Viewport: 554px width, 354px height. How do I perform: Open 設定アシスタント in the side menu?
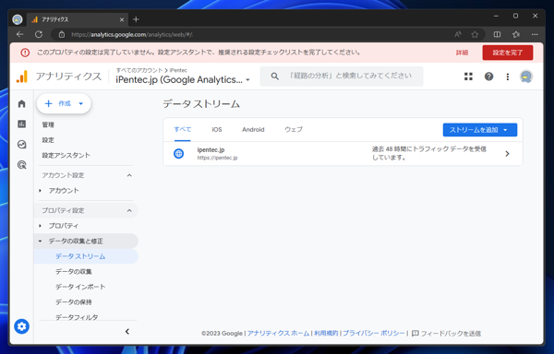coord(66,155)
